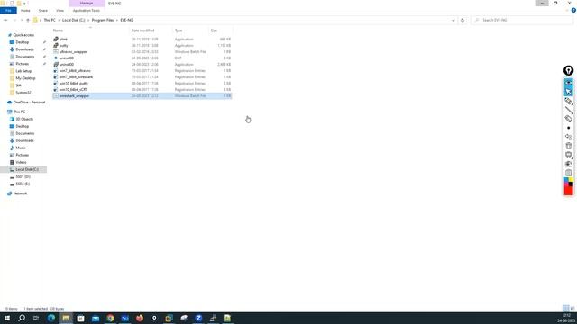This screenshot has width=577, height=324.
Task: Open the Home ribbon tab
Action: pos(25,10)
